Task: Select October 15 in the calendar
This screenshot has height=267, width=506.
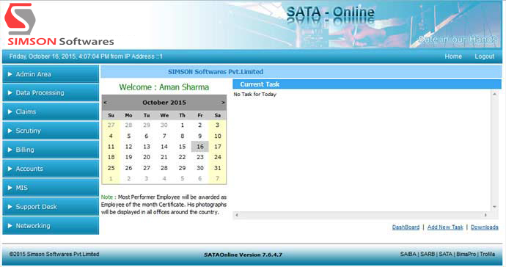Action: 183,147
